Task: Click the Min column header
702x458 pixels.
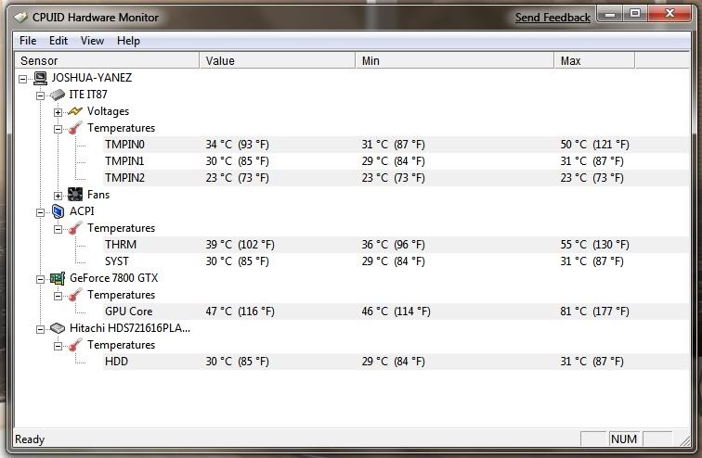Action: (455, 60)
